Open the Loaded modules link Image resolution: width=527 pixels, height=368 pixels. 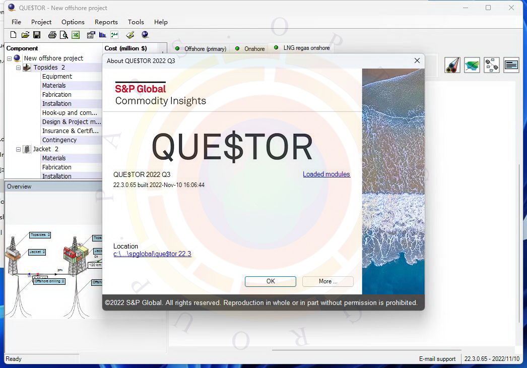326,174
